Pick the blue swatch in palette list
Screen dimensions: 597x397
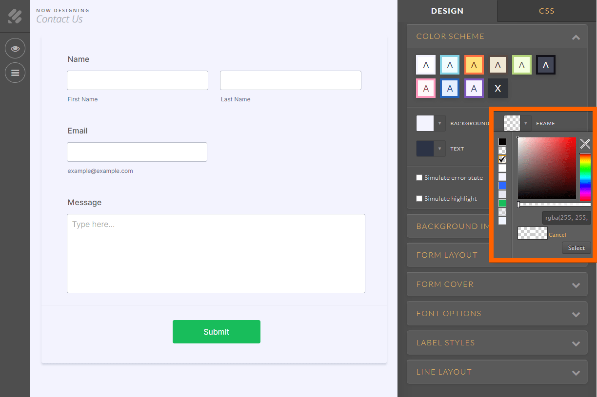coord(502,186)
